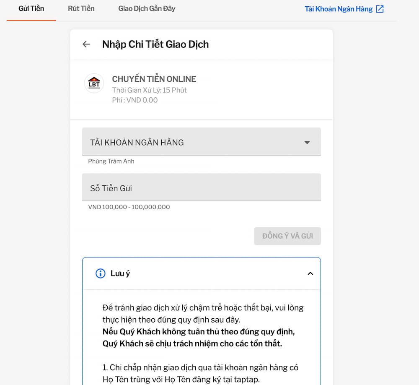The width and height of the screenshot is (419, 385).
Task: Click the external link icon beside Tài Khoản Ngân Hàng
Action: pos(380,9)
